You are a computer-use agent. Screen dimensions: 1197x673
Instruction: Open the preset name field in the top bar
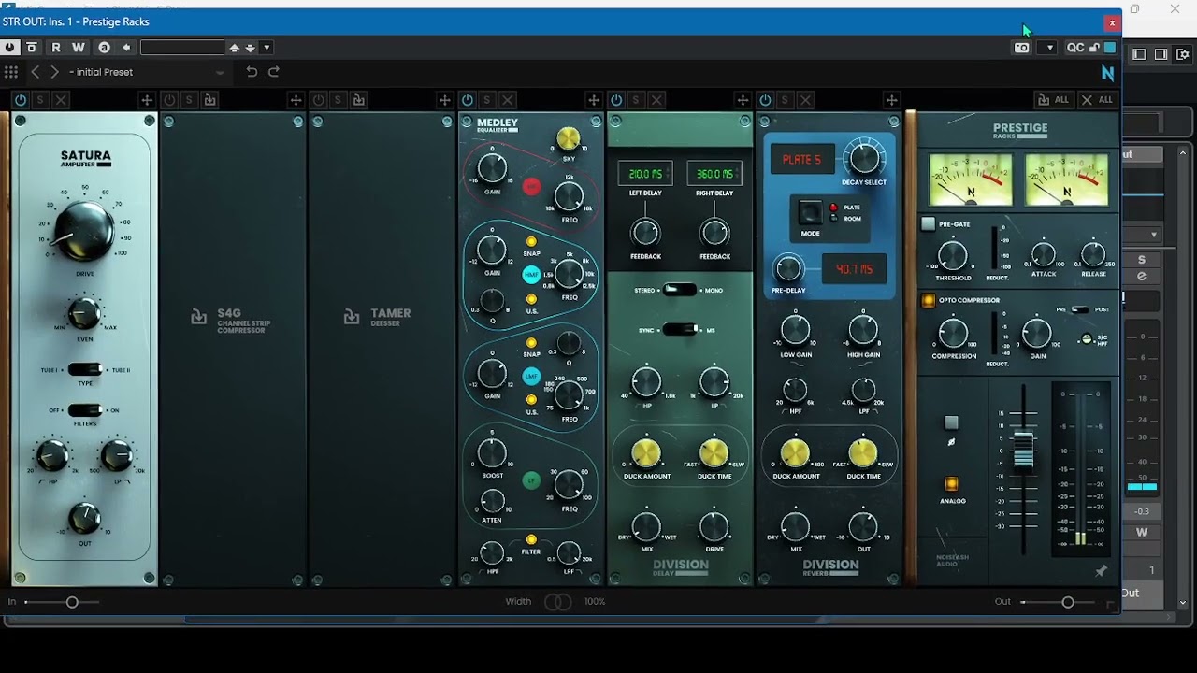[x=182, y=47]
